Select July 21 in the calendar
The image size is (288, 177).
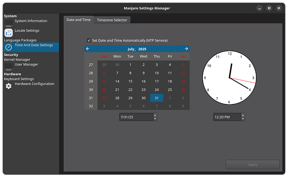pos(117,90)
